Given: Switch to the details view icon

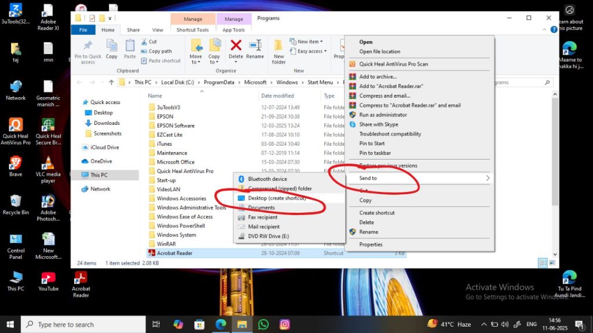Looking at the screenshot, I should coord(543,263).
